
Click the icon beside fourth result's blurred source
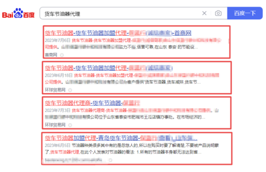tap(110, 160)
